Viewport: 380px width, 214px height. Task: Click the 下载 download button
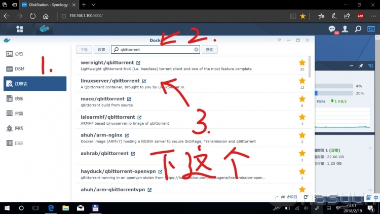click(84, 50)
